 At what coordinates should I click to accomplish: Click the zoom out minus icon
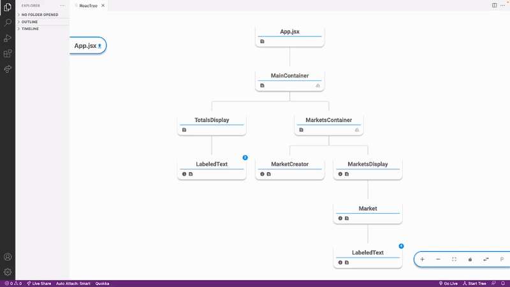(x=438, y=260)
